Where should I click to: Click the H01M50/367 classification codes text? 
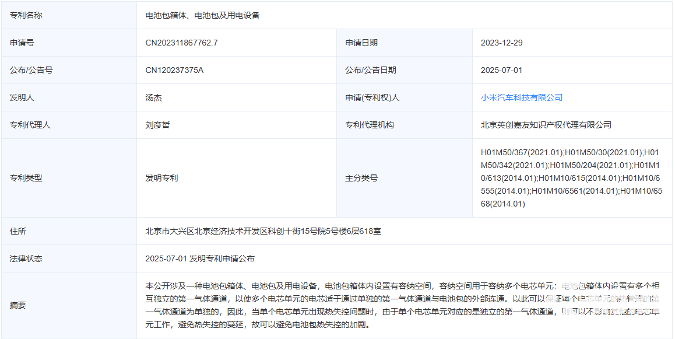point(571,178)
